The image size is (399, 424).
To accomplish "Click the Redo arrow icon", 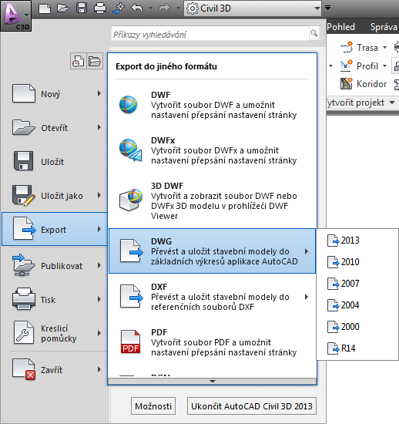I will pyautogui.click(x=164, y=8).
